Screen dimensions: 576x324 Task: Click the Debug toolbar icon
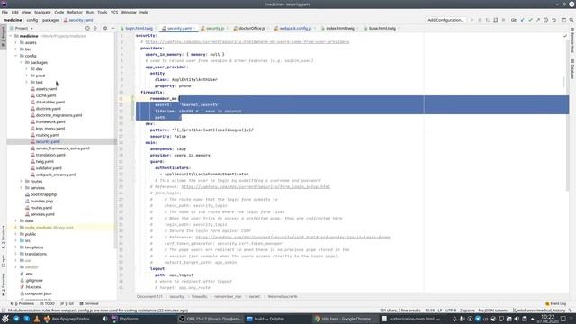point(480,20)
